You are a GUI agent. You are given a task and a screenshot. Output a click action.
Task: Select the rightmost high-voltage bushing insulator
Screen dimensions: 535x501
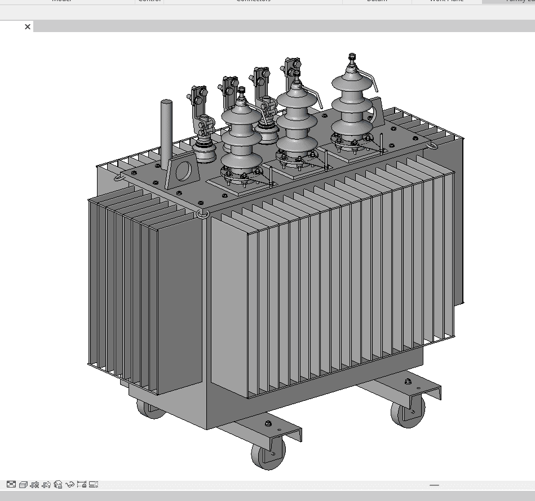[352, 107]
